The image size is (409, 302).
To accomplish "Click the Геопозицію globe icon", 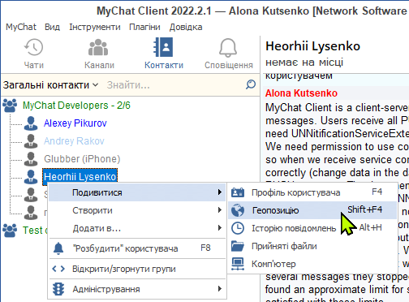I will tap(238, 210).
